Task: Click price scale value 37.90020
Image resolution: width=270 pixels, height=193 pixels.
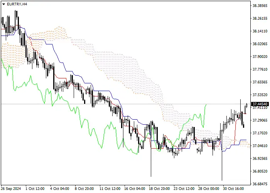Action: pyautogui.click(x=260, y=56)
